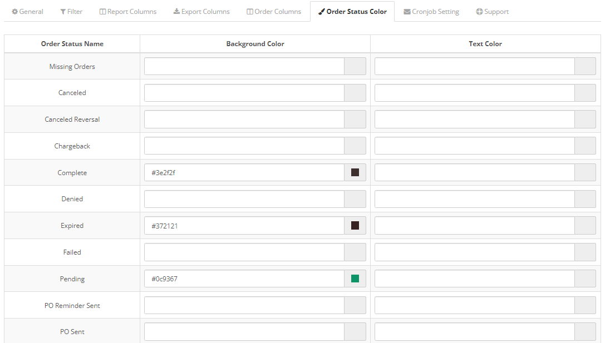Open Chargeback text color picker

tap(586, 146)
